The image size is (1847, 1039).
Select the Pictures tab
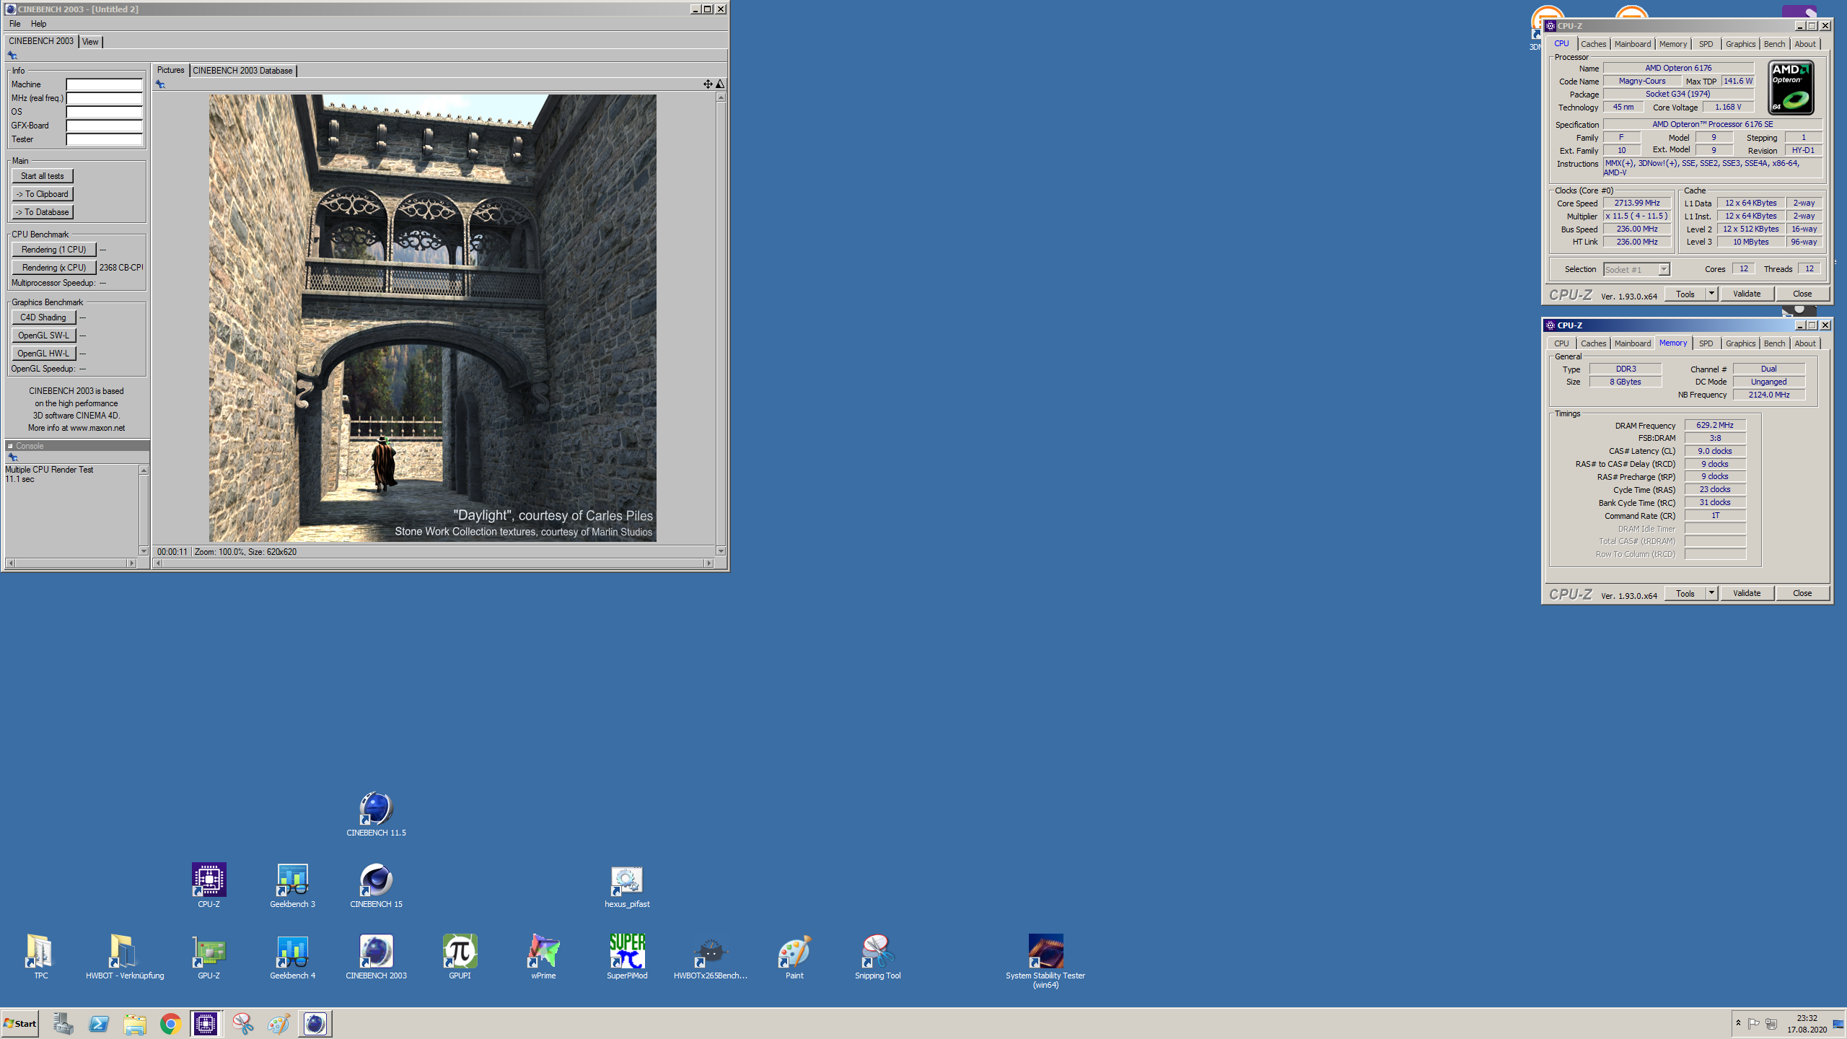[170, 70]
